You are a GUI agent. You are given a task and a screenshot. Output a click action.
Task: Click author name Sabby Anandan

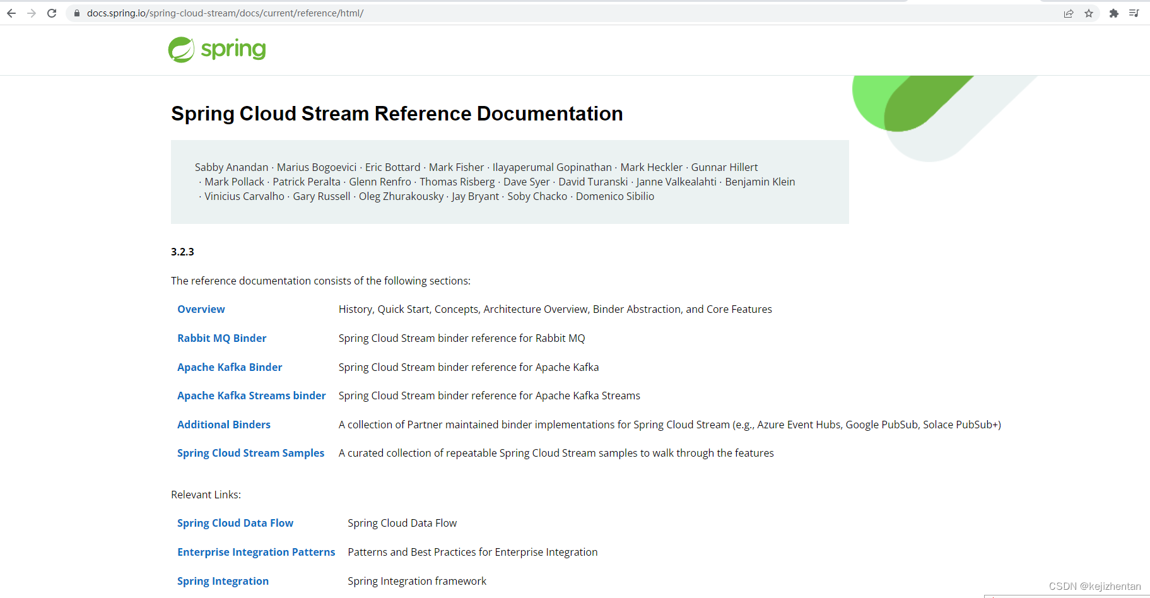(232, 167)
